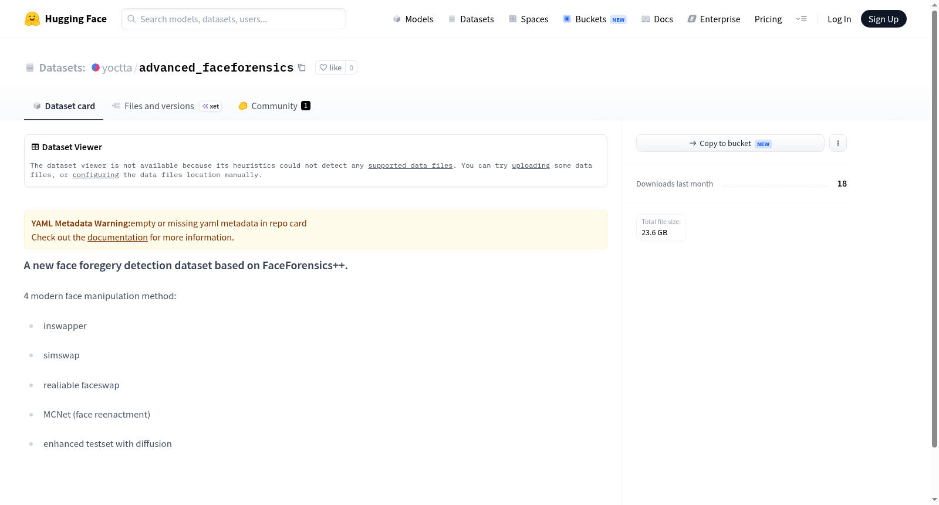Click the Datasets stack icon beside title
Image resolution: width=939 pixels, height=505 pixels.
point(30,67)
